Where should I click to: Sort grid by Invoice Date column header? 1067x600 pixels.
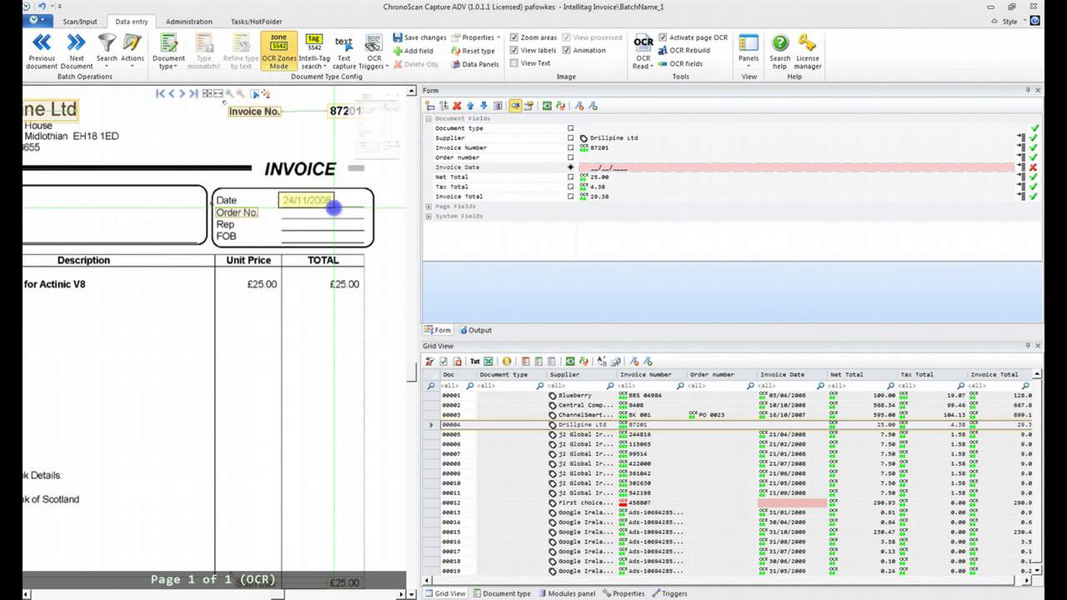[793, 375]
